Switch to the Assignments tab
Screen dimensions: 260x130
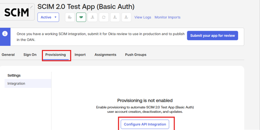pos(105,55)
